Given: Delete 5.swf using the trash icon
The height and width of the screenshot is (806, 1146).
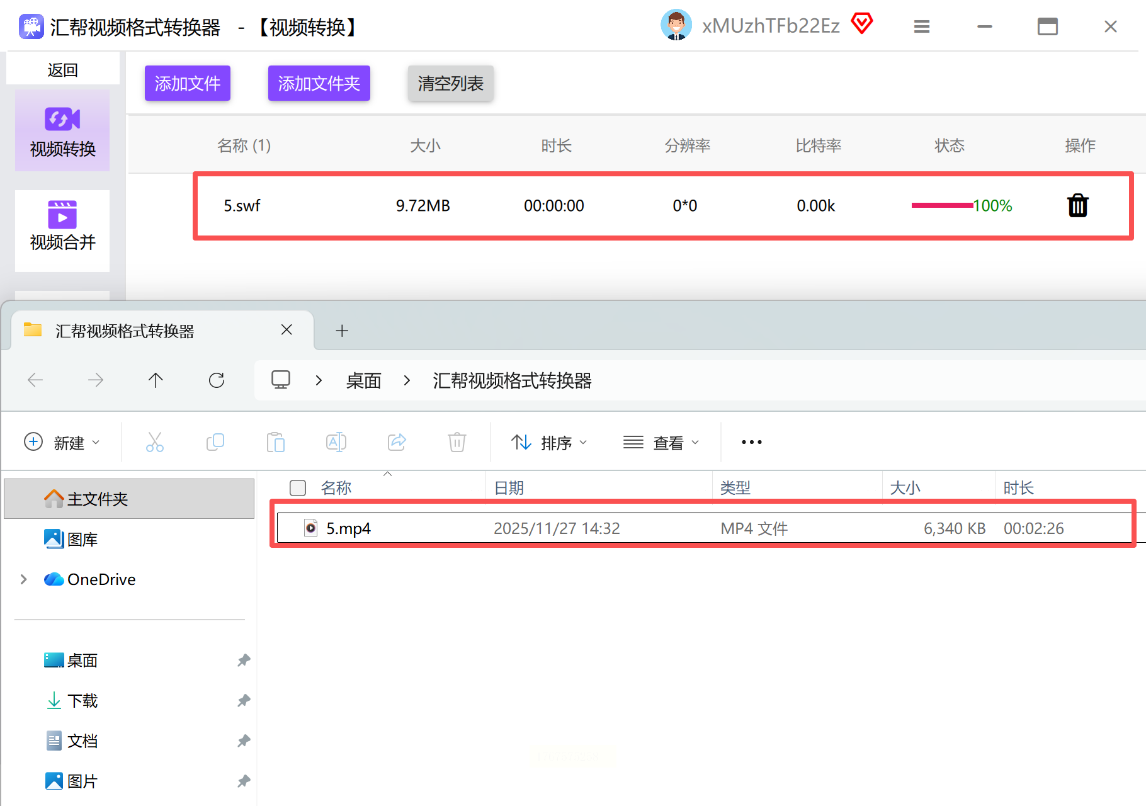Looking at the screenshot, I should pyautogui.click(x=1077, y=206).
